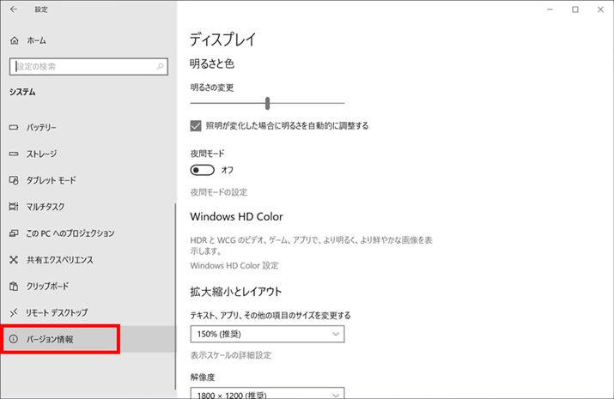Image resolution: width=614 pixels, height=399 pixels.
Task: Click the brightness slider handle
Action: pos(268,104)
